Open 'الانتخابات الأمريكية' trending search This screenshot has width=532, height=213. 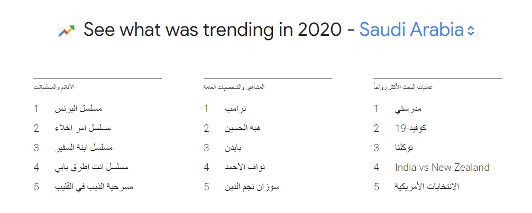[427, 187]
